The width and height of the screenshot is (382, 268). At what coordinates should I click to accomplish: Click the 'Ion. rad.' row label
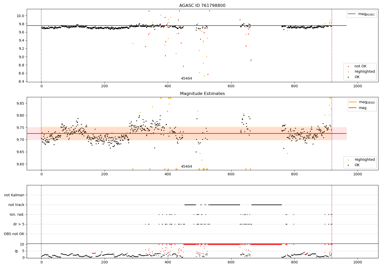click(x=17, y=214)
